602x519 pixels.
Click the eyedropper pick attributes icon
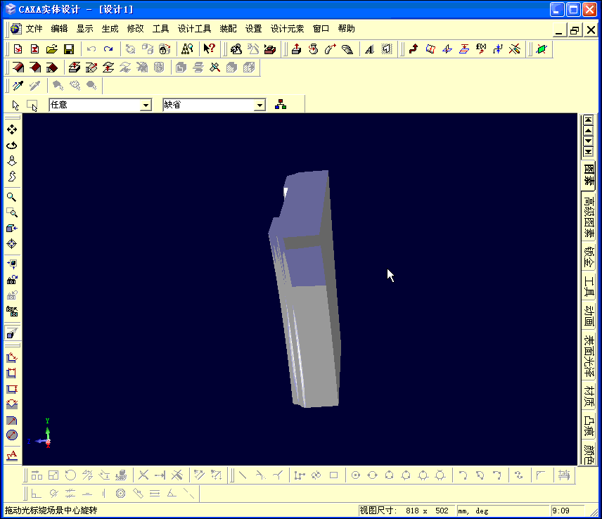18,86
